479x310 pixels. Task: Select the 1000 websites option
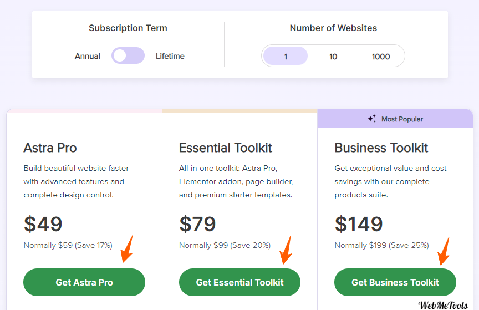(381, 57)
